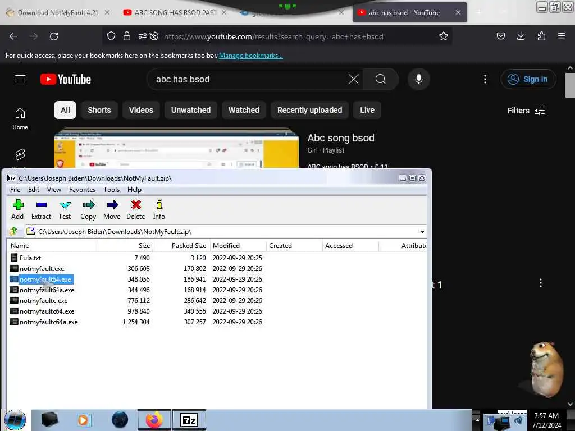Open the YouTube guide hamburger menu
This screenshot has width=575, height=431.
20,79
